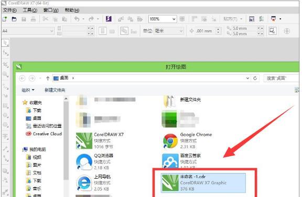Expand the address bar path dropdown
302x197 pixels.
click(247, 78)
